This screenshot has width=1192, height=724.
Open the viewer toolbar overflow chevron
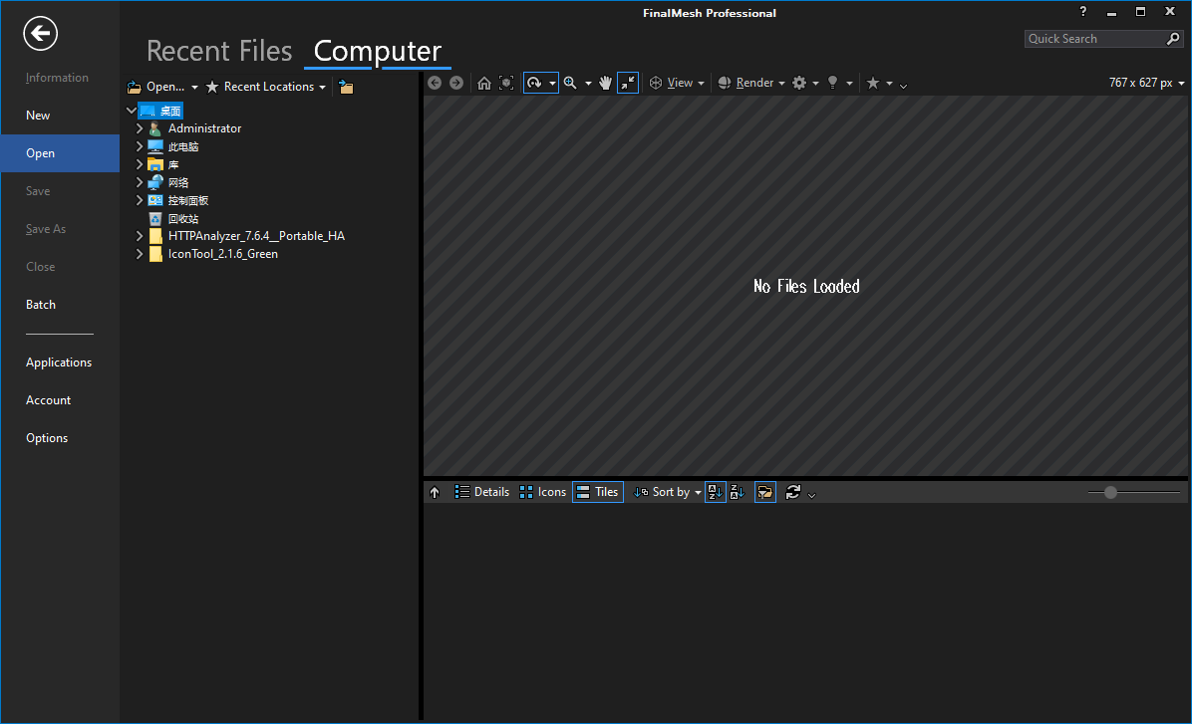click(903, 86)
